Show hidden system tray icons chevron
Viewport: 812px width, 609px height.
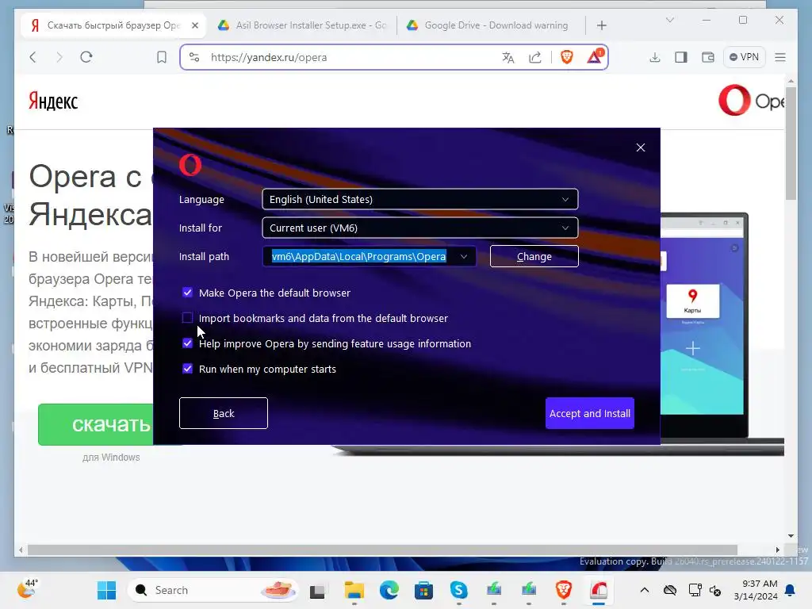tap(644, 590)
